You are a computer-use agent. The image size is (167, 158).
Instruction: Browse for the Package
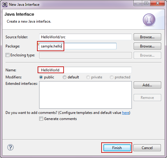(147, 46)
